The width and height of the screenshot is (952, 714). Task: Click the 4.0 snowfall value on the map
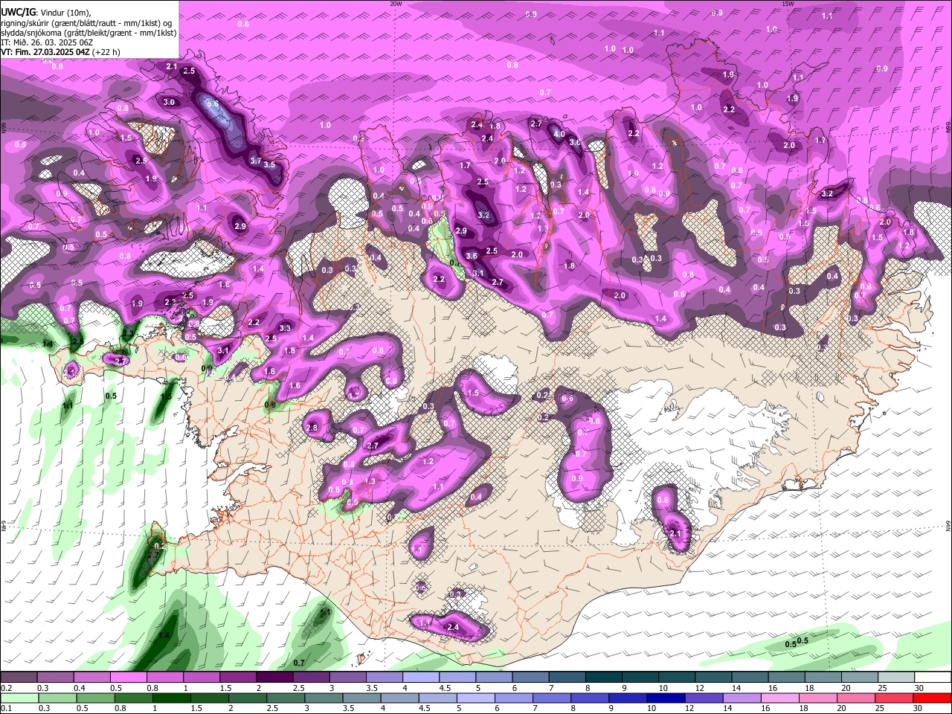coord(559,134)
